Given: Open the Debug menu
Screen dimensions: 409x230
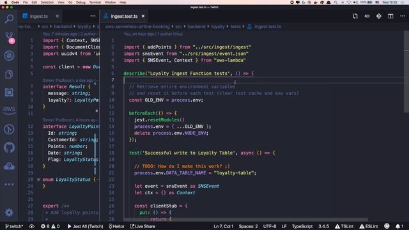Looking at the screenshot, I should click(x=81, y=3).
